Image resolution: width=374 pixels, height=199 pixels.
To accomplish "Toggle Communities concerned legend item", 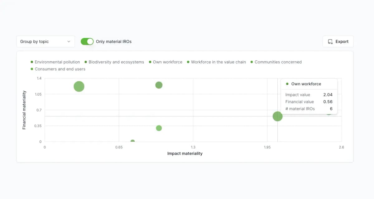I will (x=276, y=62).
